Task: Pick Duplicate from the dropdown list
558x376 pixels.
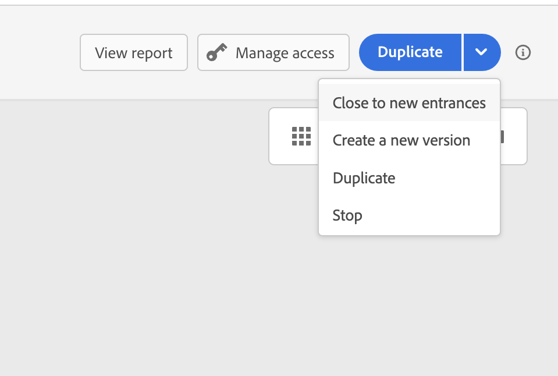Action: pos(364,178)
